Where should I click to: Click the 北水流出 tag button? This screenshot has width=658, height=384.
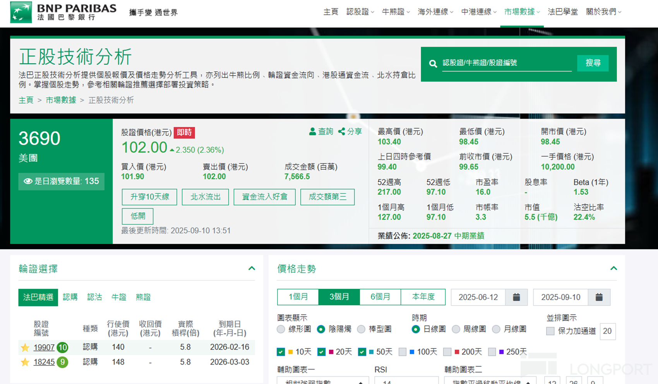pyautogui.click(x=205, y=197)
